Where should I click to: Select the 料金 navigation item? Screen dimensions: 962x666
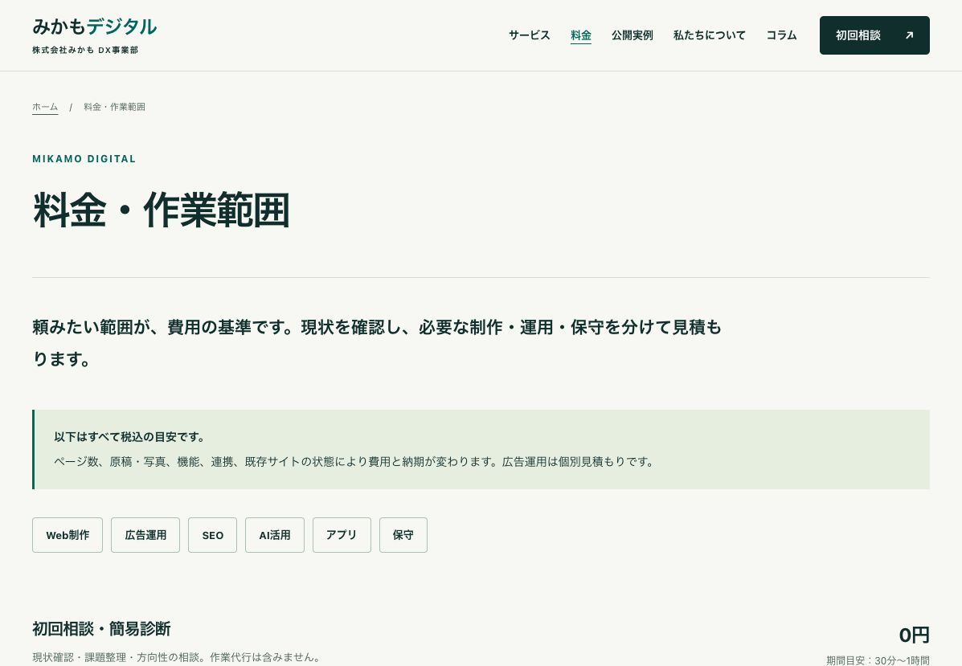pos(581,35)
